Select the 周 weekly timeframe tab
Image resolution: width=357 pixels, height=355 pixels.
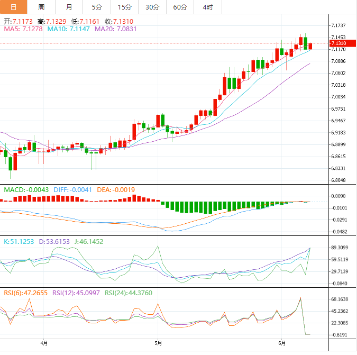pos(41,7)
